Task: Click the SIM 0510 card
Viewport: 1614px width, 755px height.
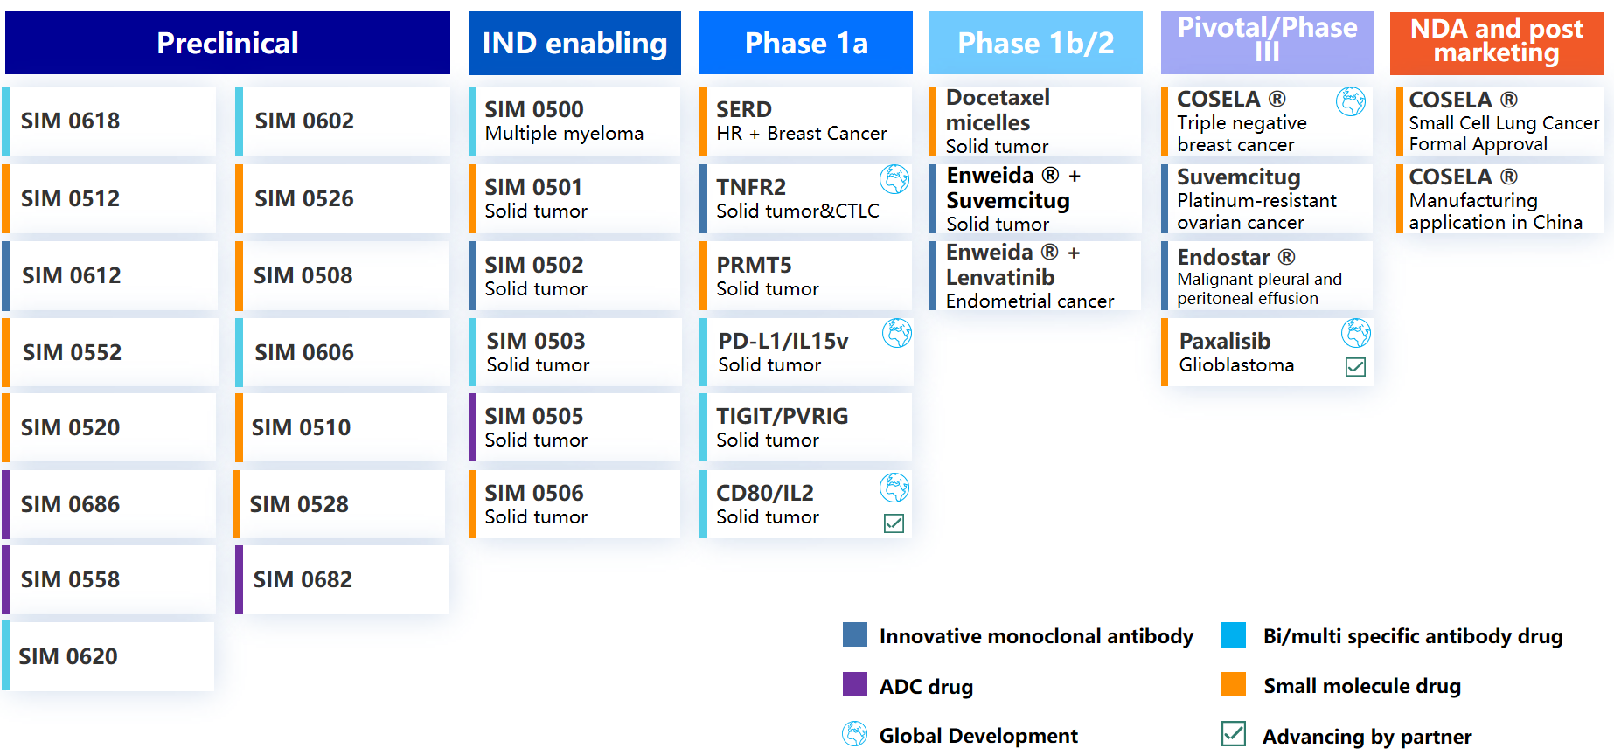Action: pyautogui.click(x=341, y=427)
